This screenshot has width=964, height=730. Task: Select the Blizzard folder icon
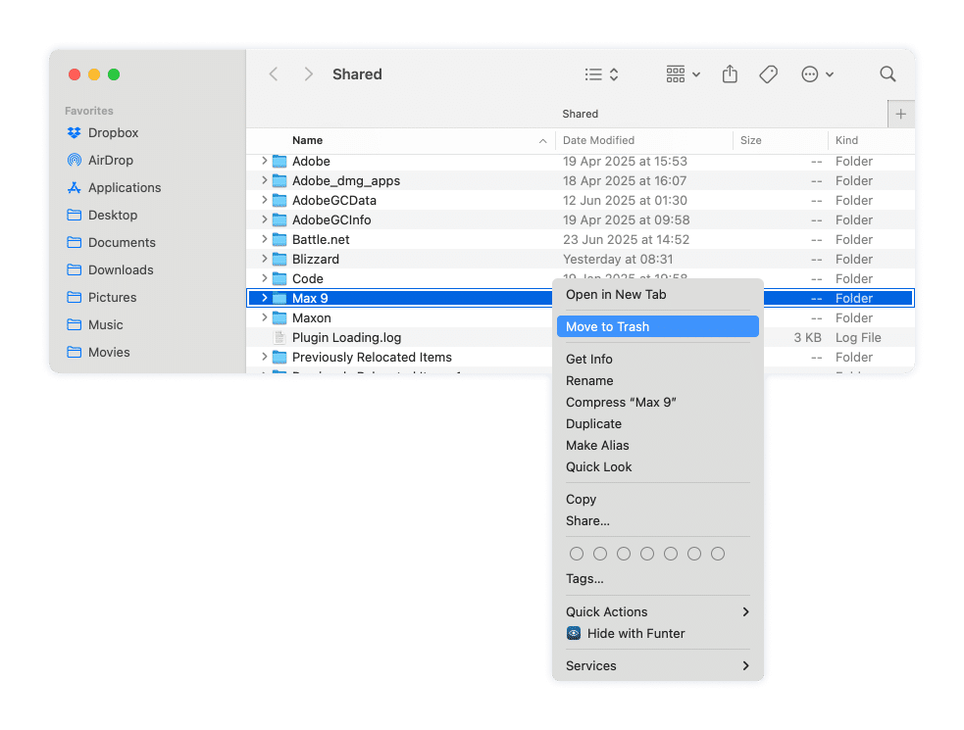tap(279, 260)
